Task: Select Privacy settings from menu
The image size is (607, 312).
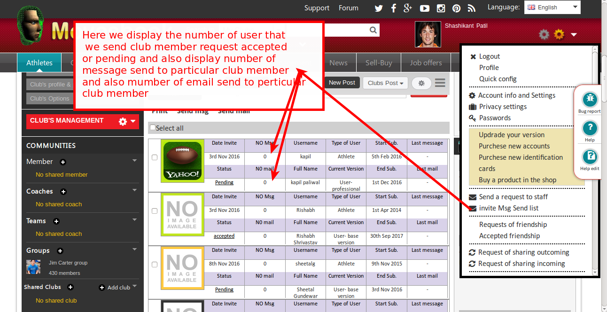Action: tap(503, 107)
